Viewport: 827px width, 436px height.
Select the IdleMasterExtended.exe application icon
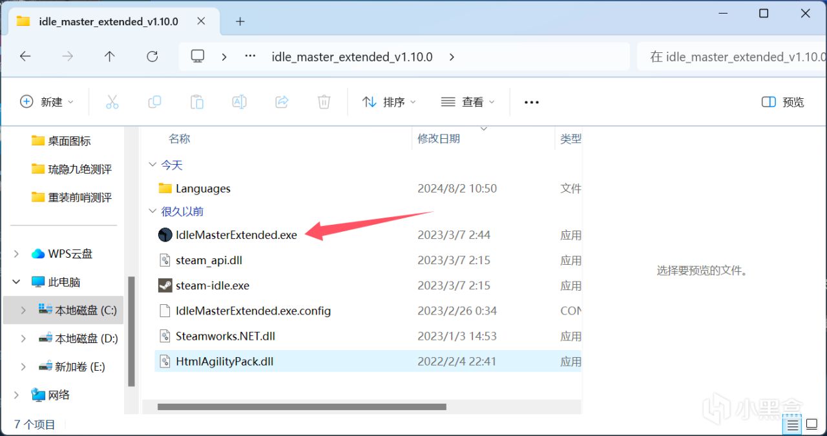point(165,234)
